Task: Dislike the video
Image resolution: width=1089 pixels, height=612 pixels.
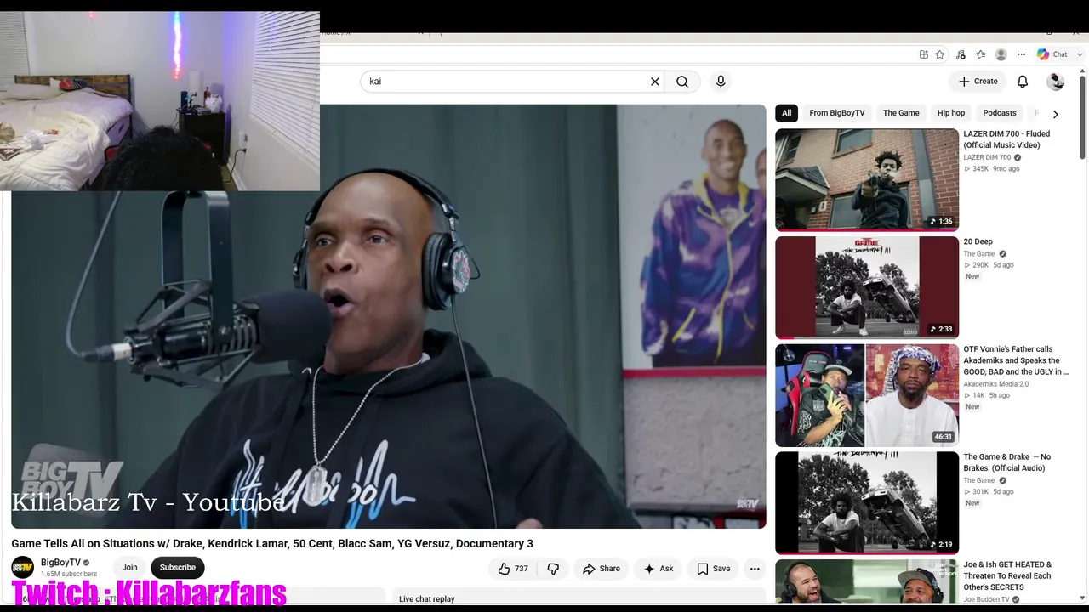Action: [x=553, y=569]
